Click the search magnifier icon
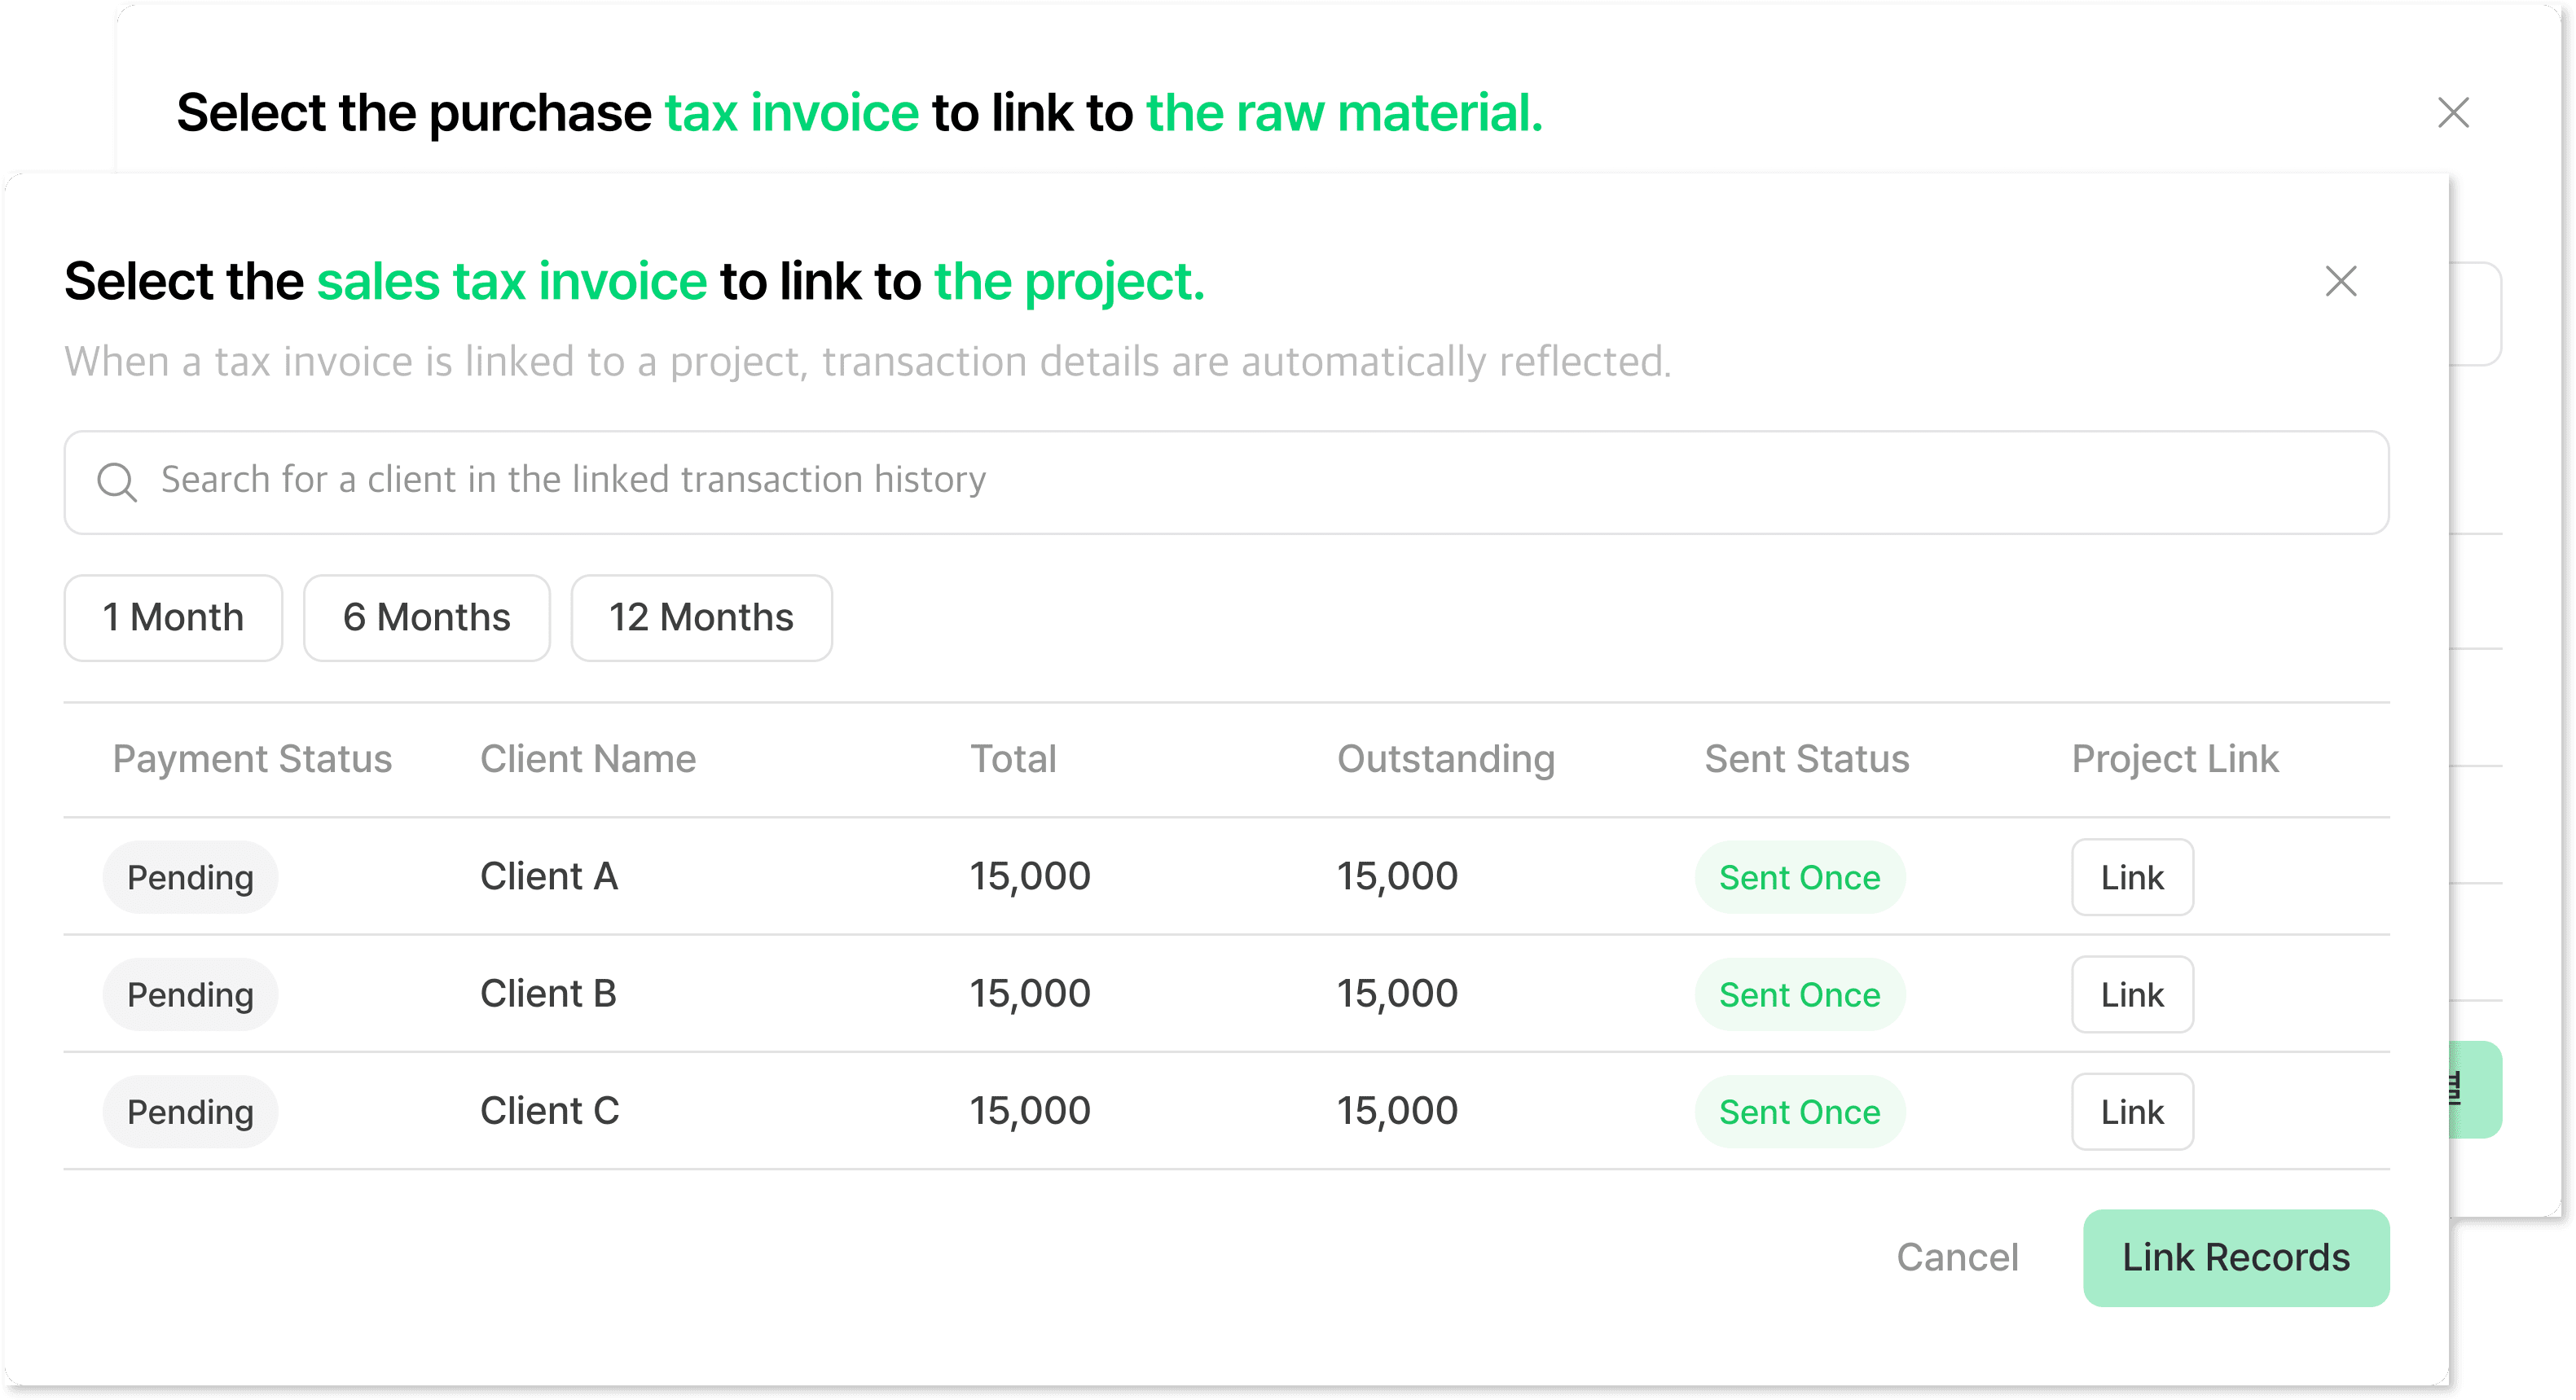This screenshot has height=1400, width=2576. click(117, 481)
